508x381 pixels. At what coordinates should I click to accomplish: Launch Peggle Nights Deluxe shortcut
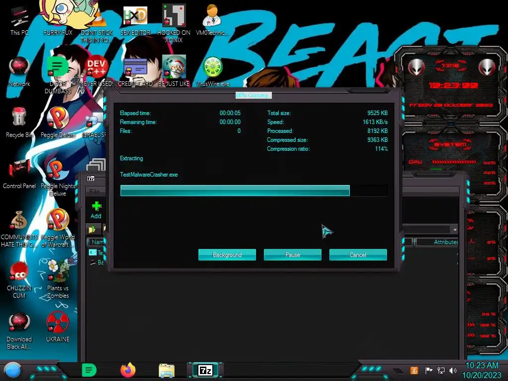pyautogui.click(x=58, y=177)
